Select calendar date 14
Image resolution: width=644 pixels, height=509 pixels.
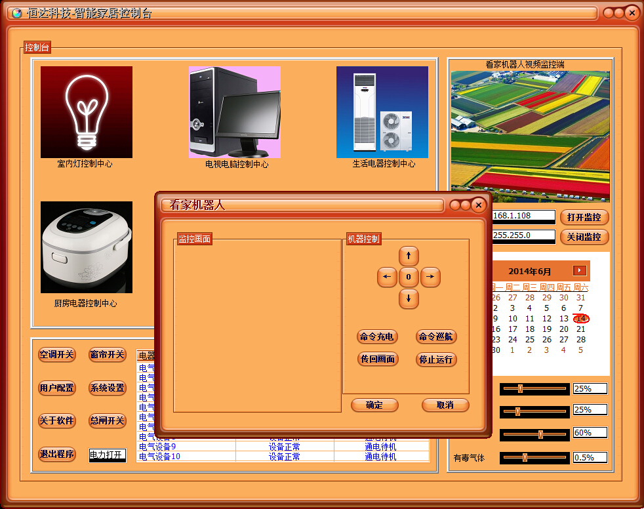pos(581,318)
